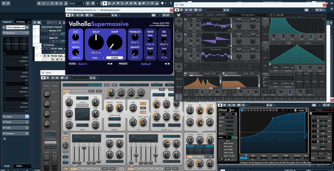Toggle Mute state M in Cubase toolbar
334x171 pixels.
[x=39, y=3]
